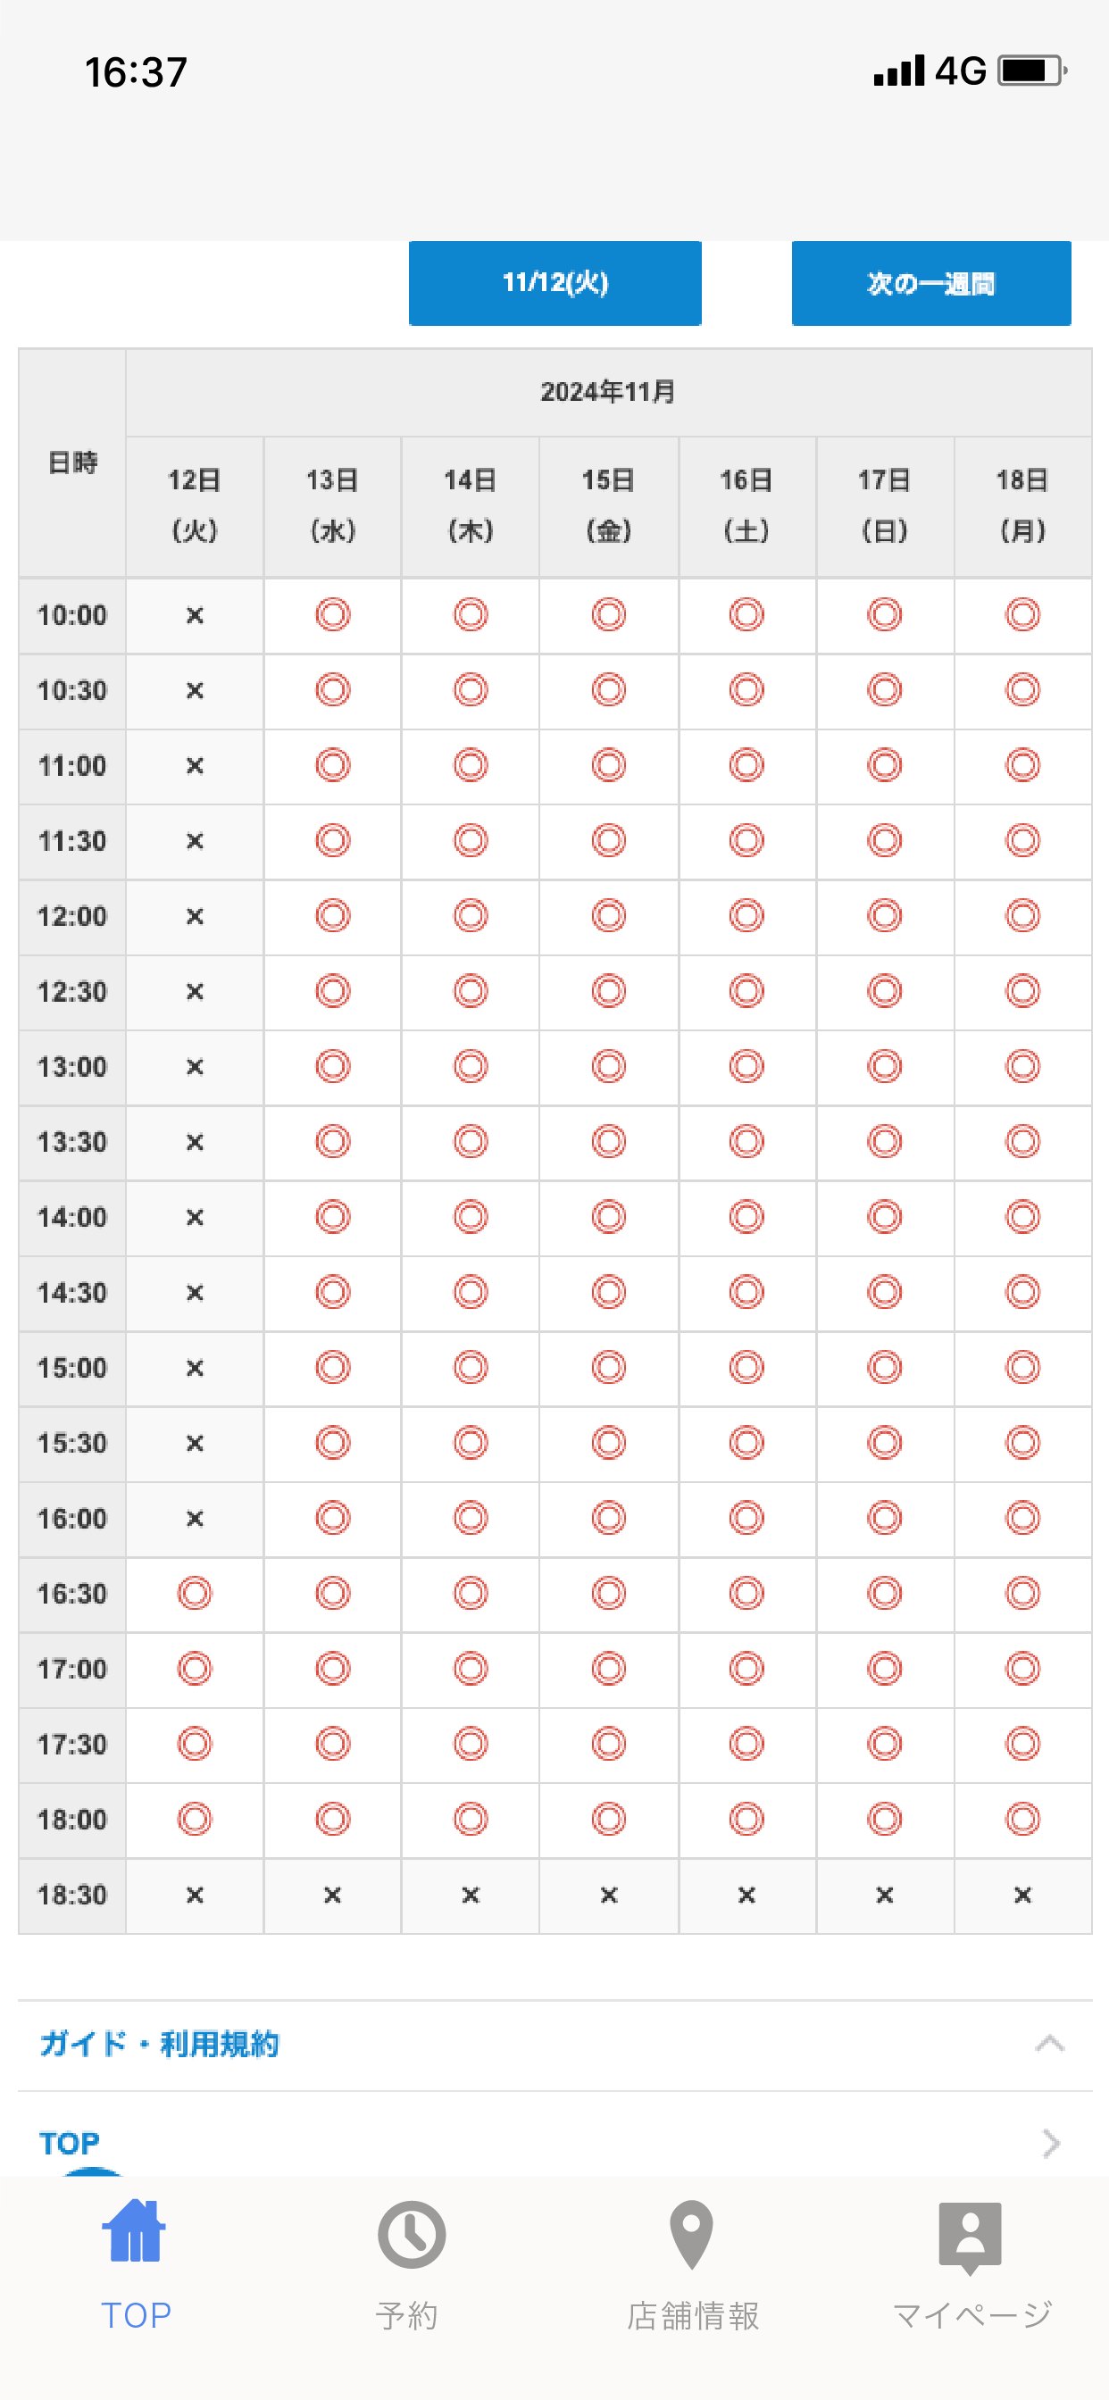Select available slot 12:00 on 15日 (金)
The image size is (1109, 2400).
coord(609,916)
